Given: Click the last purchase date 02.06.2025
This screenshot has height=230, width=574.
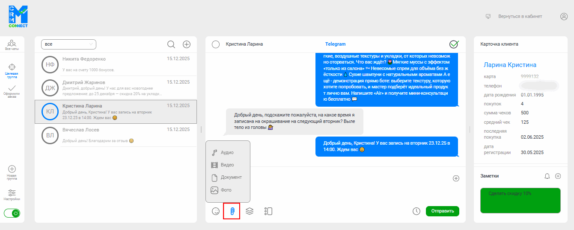Looking at the screenshot, I should [532, 137].
